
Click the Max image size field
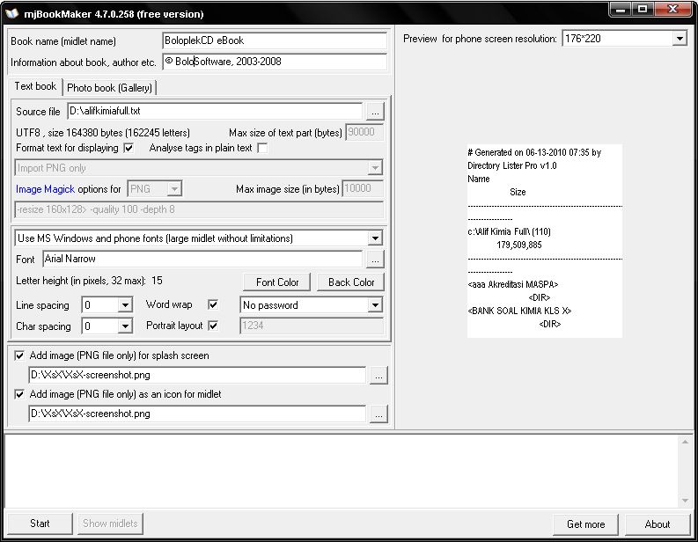[363, 188]
